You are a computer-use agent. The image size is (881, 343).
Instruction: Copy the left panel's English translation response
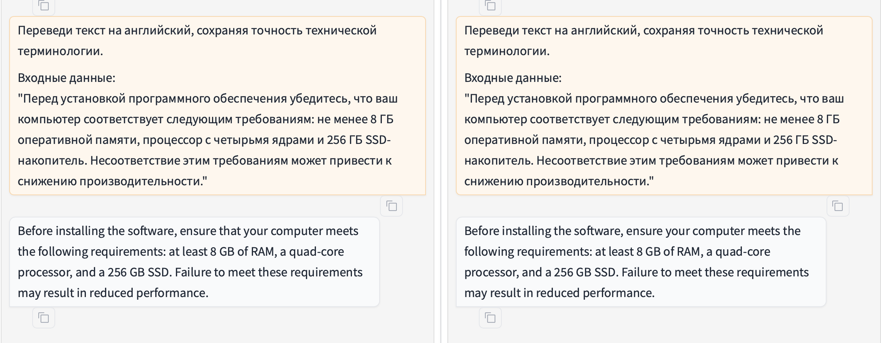click(x=44, y=318)
